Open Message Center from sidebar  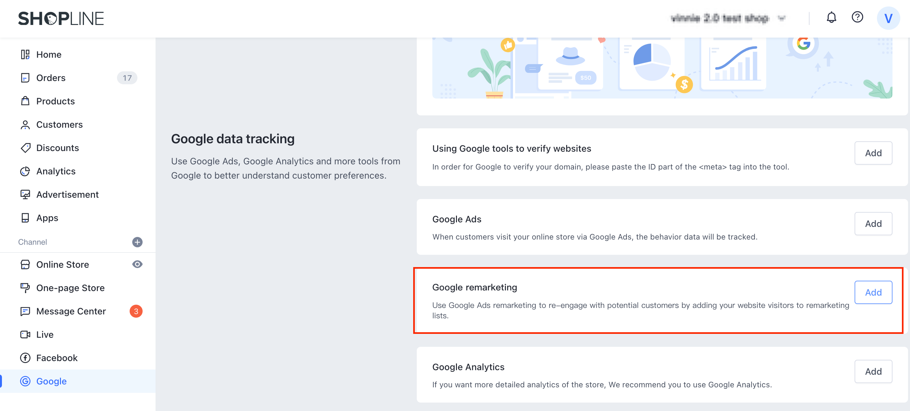coord(71,311)
